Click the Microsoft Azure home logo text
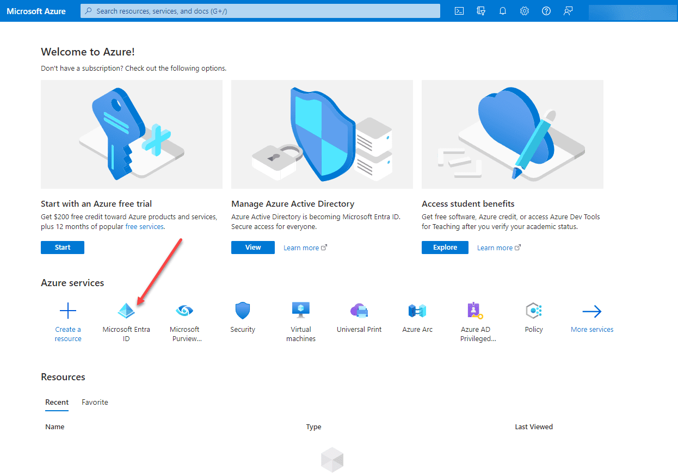This screenshot has width=678, height=476. 36,11
